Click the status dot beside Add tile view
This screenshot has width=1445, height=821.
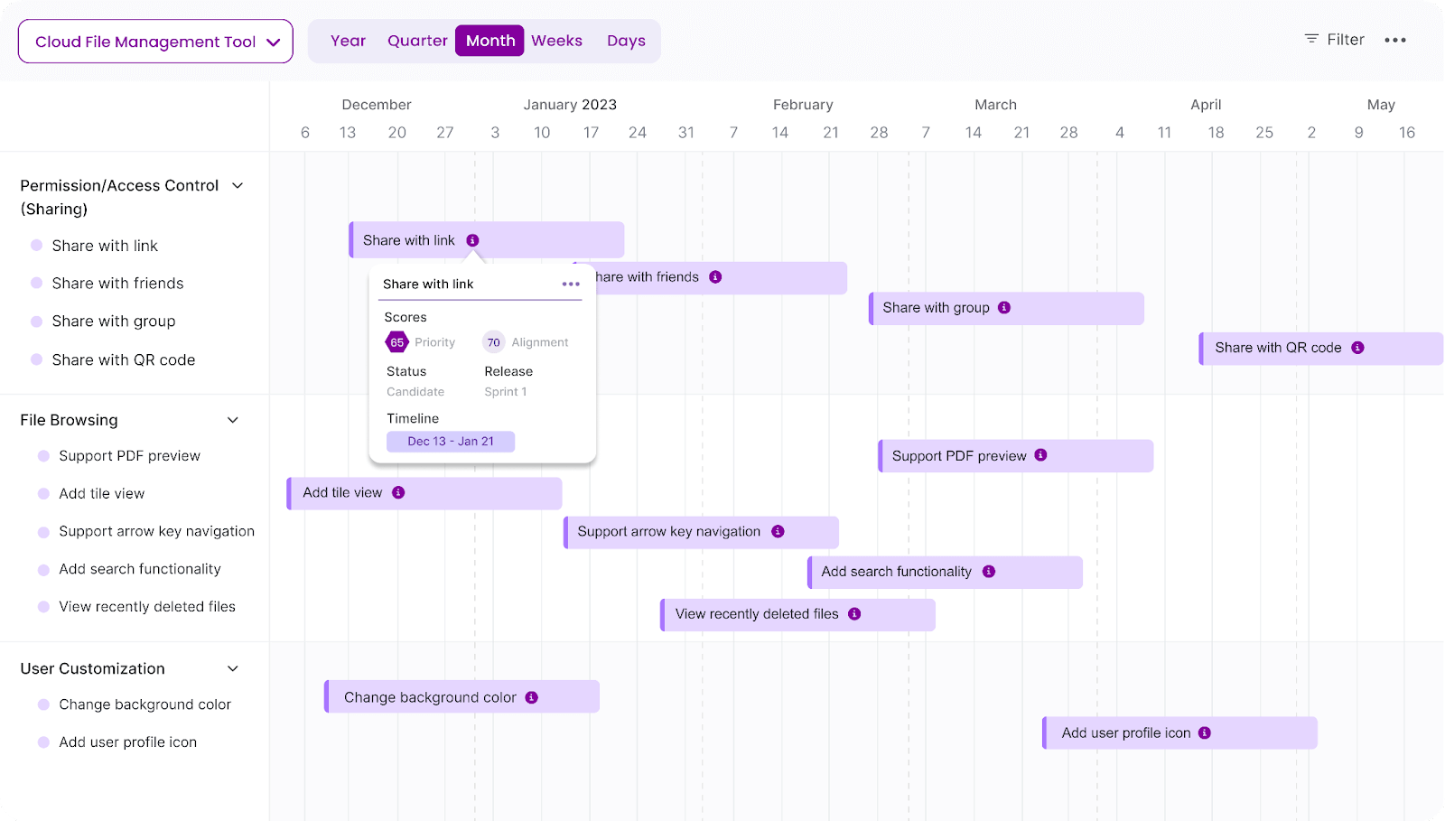coord(43,493)
